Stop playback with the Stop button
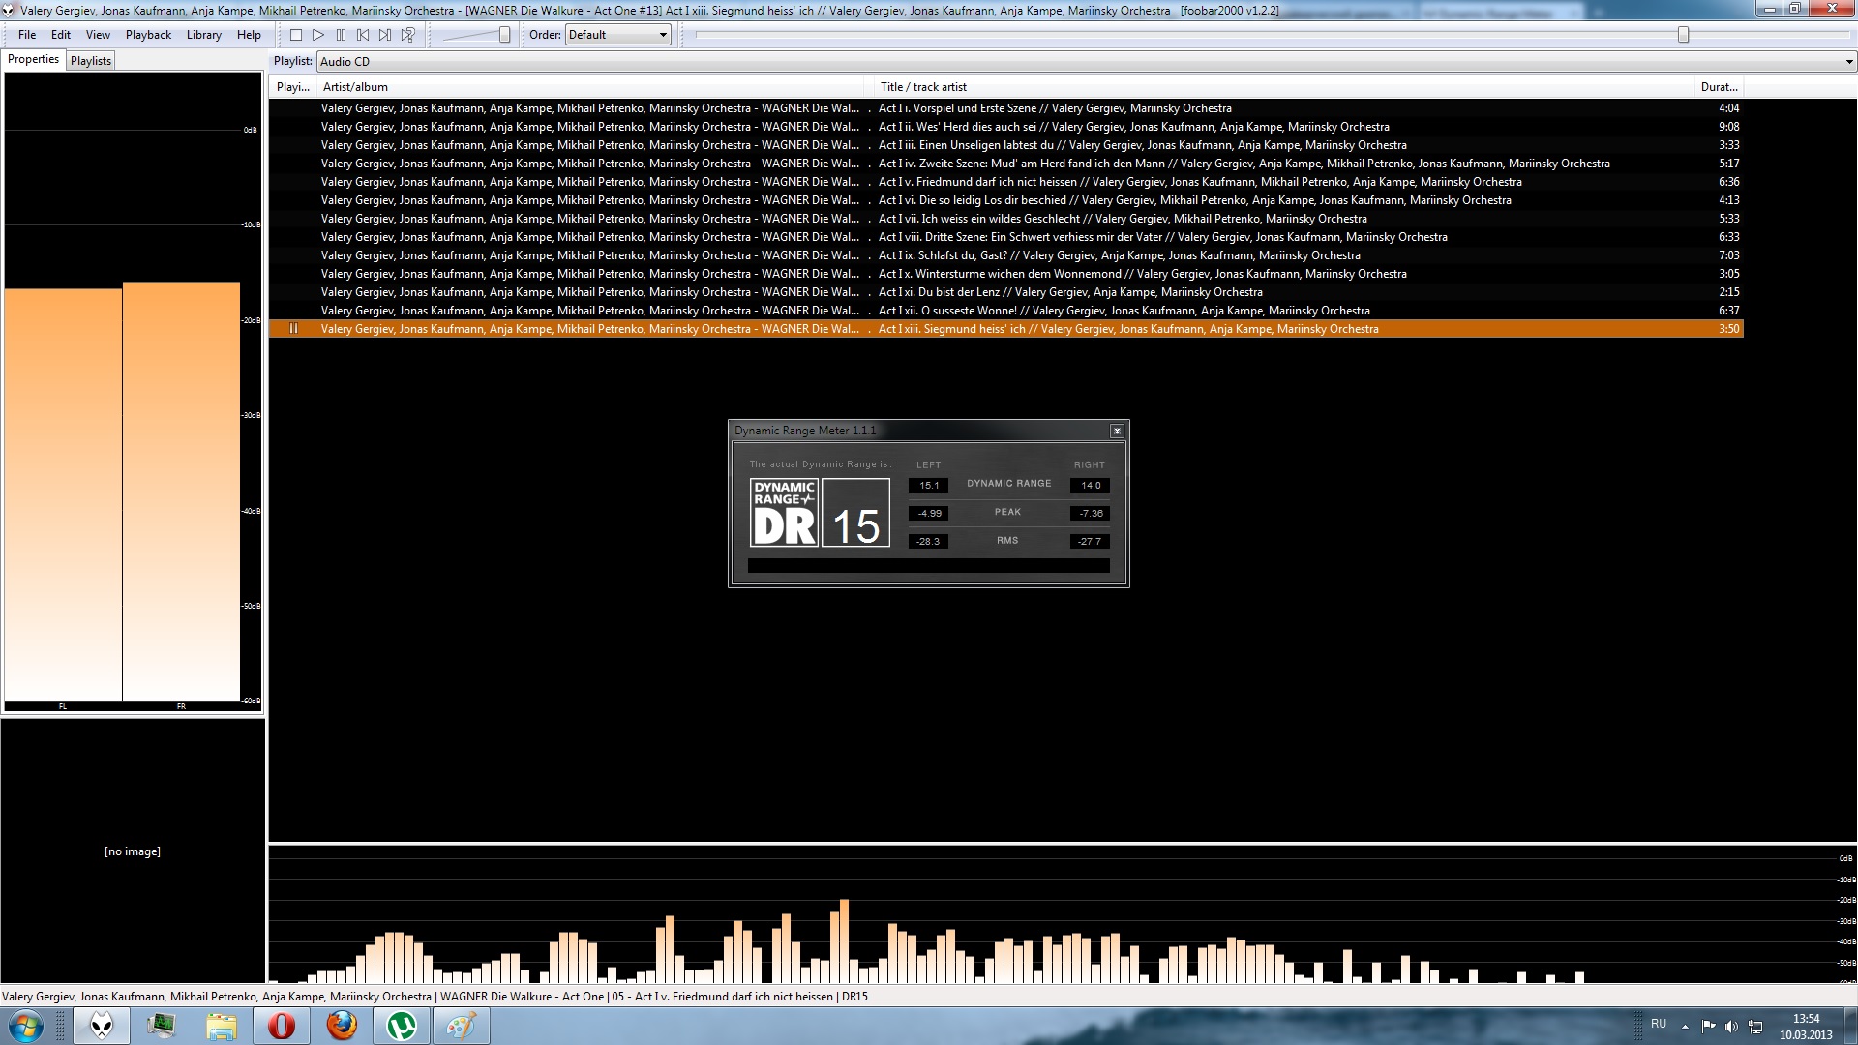1858x1045 pixels. point(296,35)
